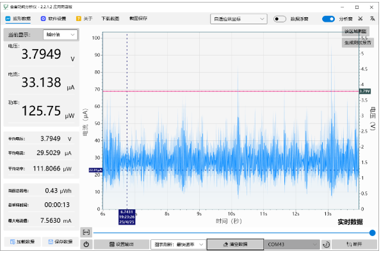Screen dimensions: 381x254
Task: Switch to the 波形数据 tab
Action: tap(18, 19)
